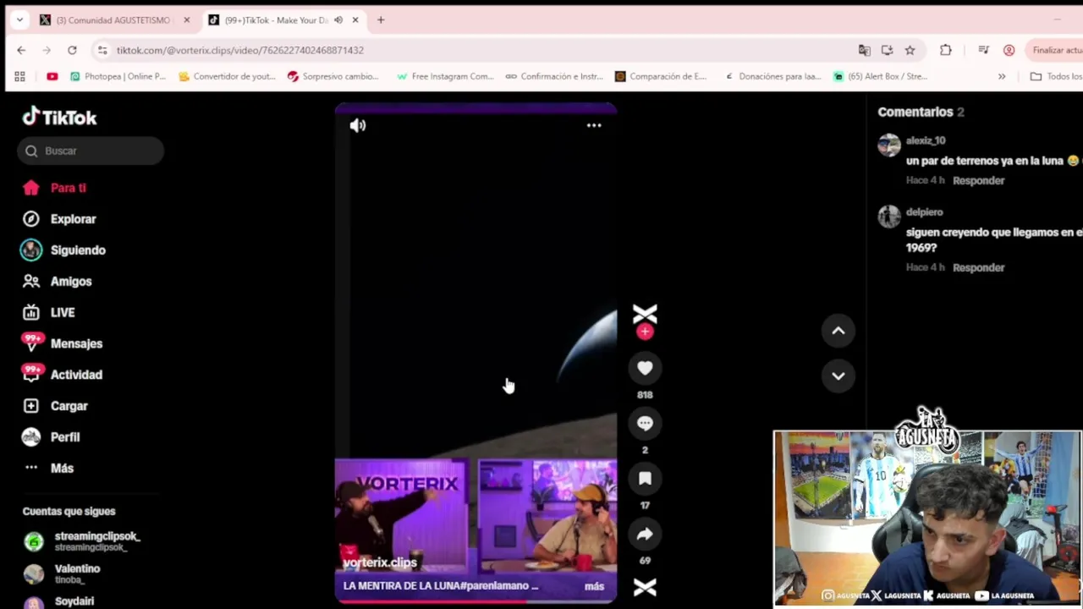This screenshot has height=609, width=1083.
Task: Follow creator with red plus button
Action: click(645, 332)
